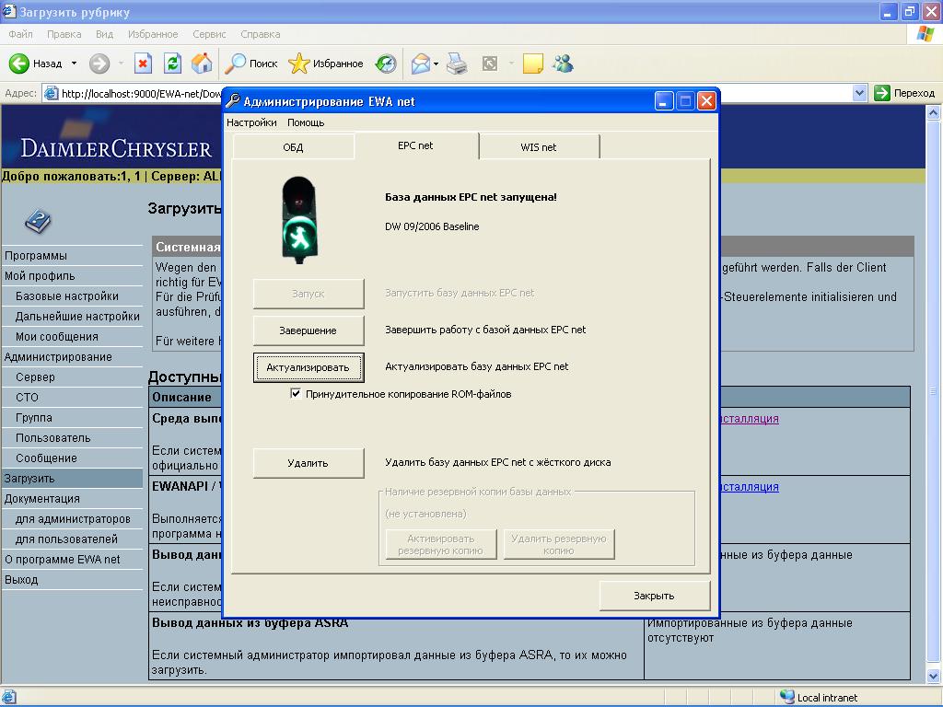Click the help book icon in sidebar
Image resolution: width=943 pixels, height=707 pixels.
[38, 221]
